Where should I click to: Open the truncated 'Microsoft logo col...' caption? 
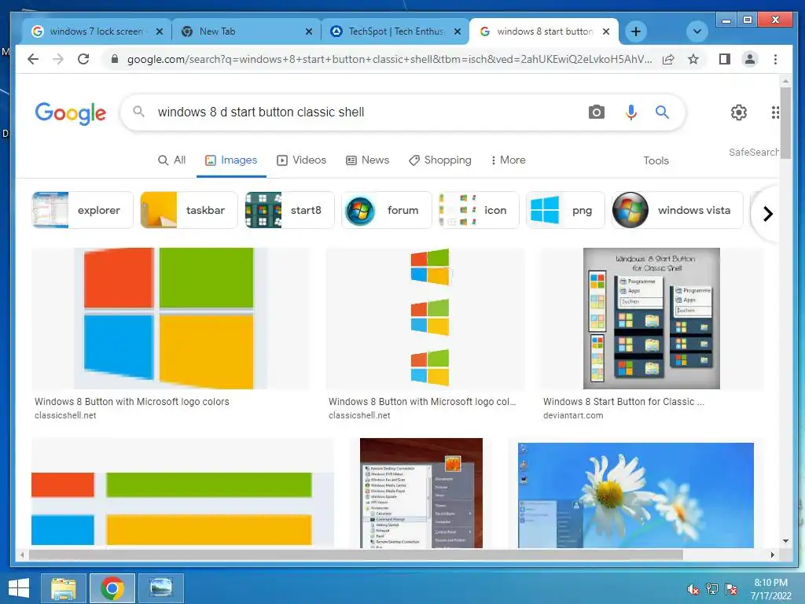(x=422, y=402)
